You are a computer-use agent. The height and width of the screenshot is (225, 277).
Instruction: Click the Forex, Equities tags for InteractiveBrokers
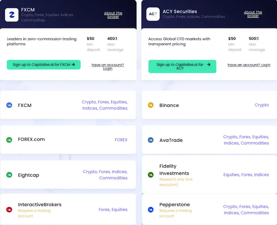(x=113, y=210)
